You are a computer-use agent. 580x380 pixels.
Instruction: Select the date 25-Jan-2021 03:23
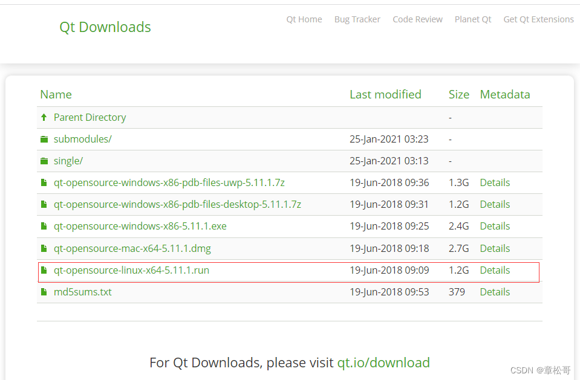(x=389, y=140)
